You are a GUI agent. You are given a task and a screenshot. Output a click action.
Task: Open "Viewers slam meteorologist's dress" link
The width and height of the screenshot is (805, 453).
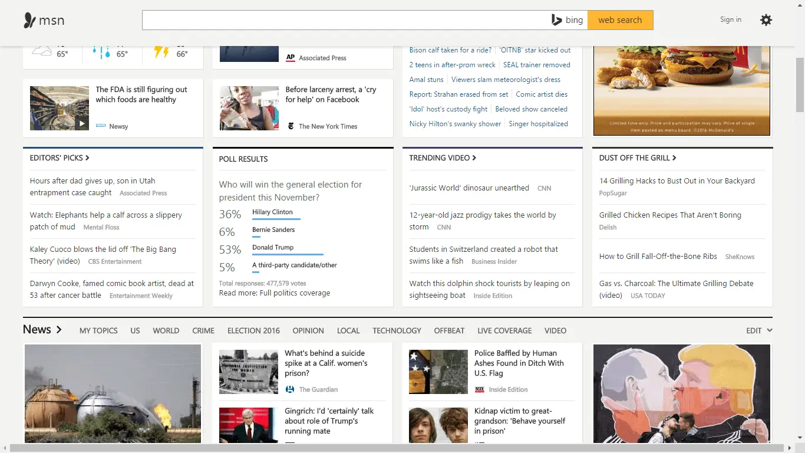click(506, 80)
